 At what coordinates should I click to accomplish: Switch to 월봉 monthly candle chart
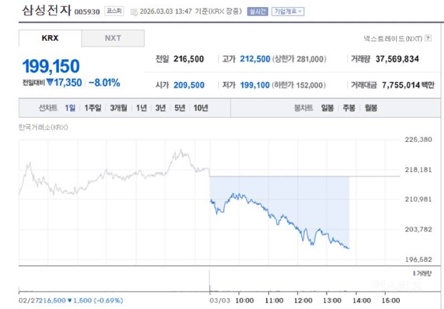pyautogui.click(x=371, y=108)
